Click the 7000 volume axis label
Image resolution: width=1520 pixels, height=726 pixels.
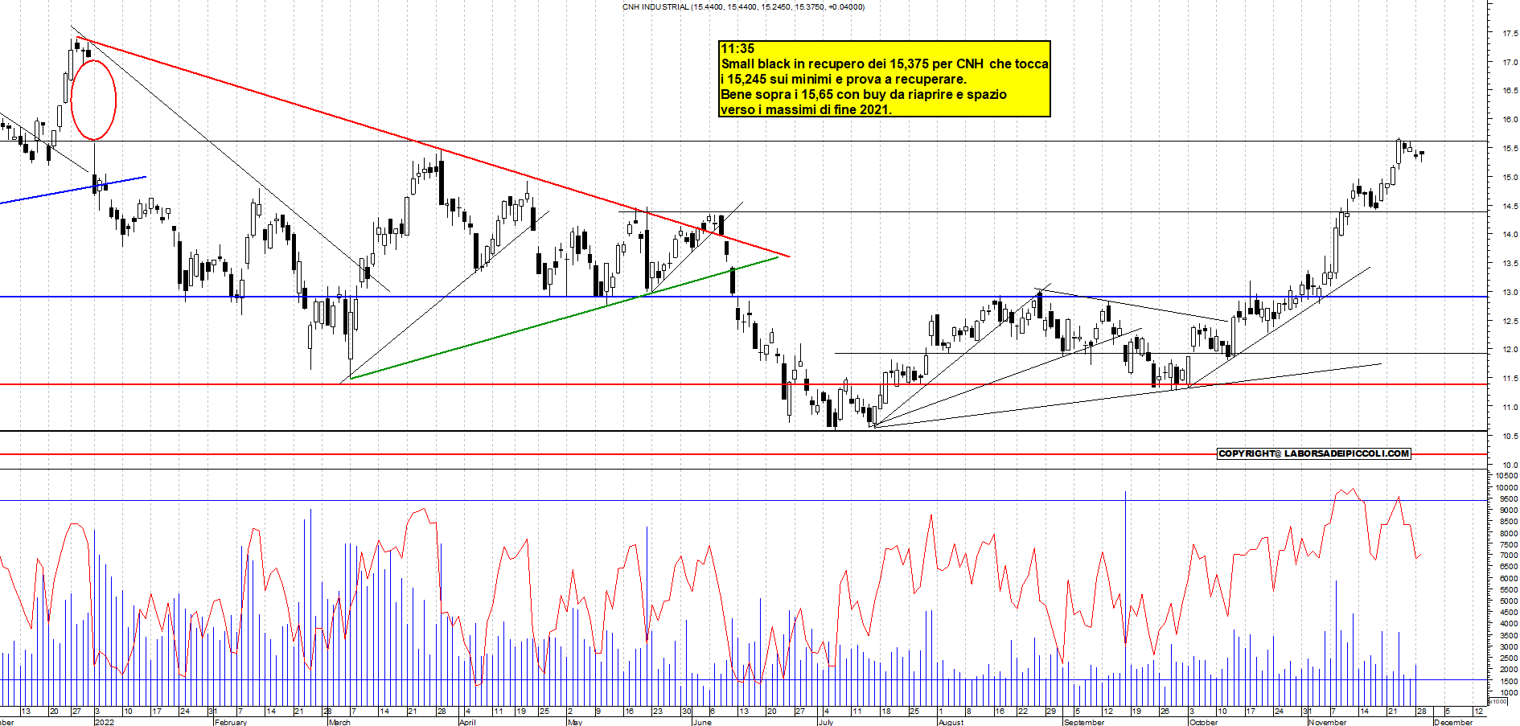1509,555
